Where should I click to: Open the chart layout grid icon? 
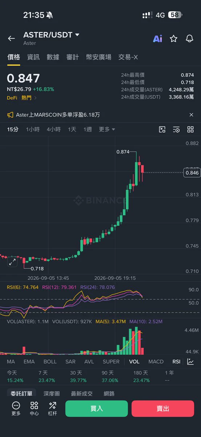(190, 129)
